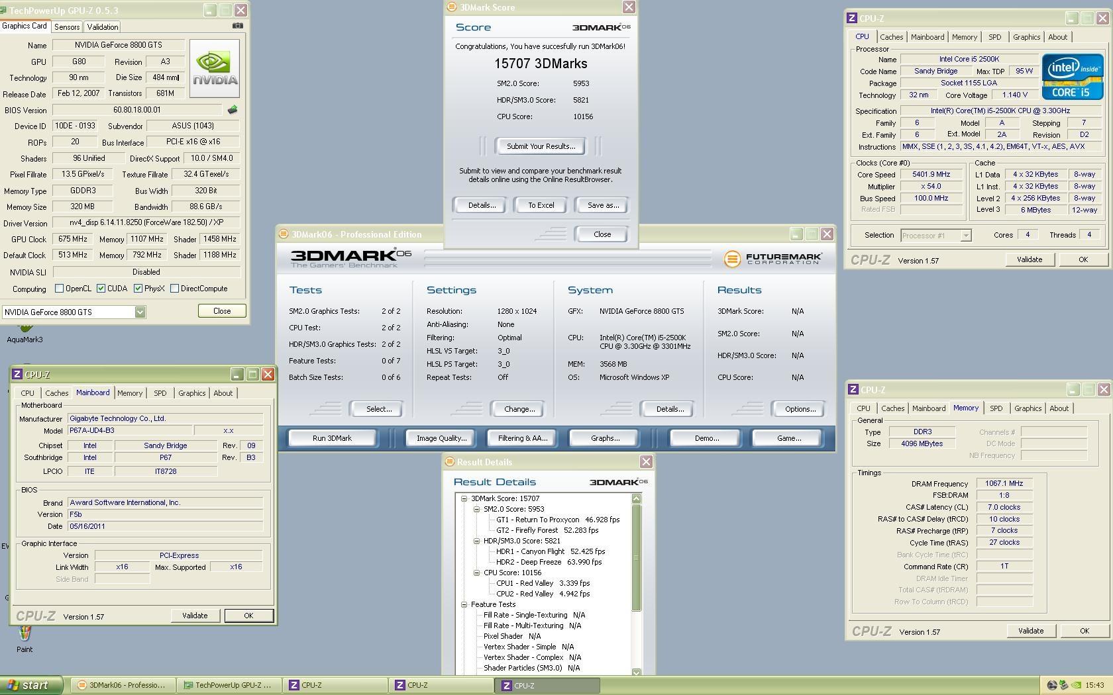This screenshot has width=1113, height=695.
Task: Open the Processor #1 selection dropdown
Action: click(965, 236)
